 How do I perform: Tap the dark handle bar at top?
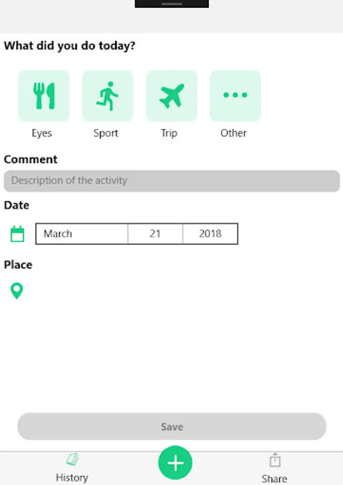[172, 4]
